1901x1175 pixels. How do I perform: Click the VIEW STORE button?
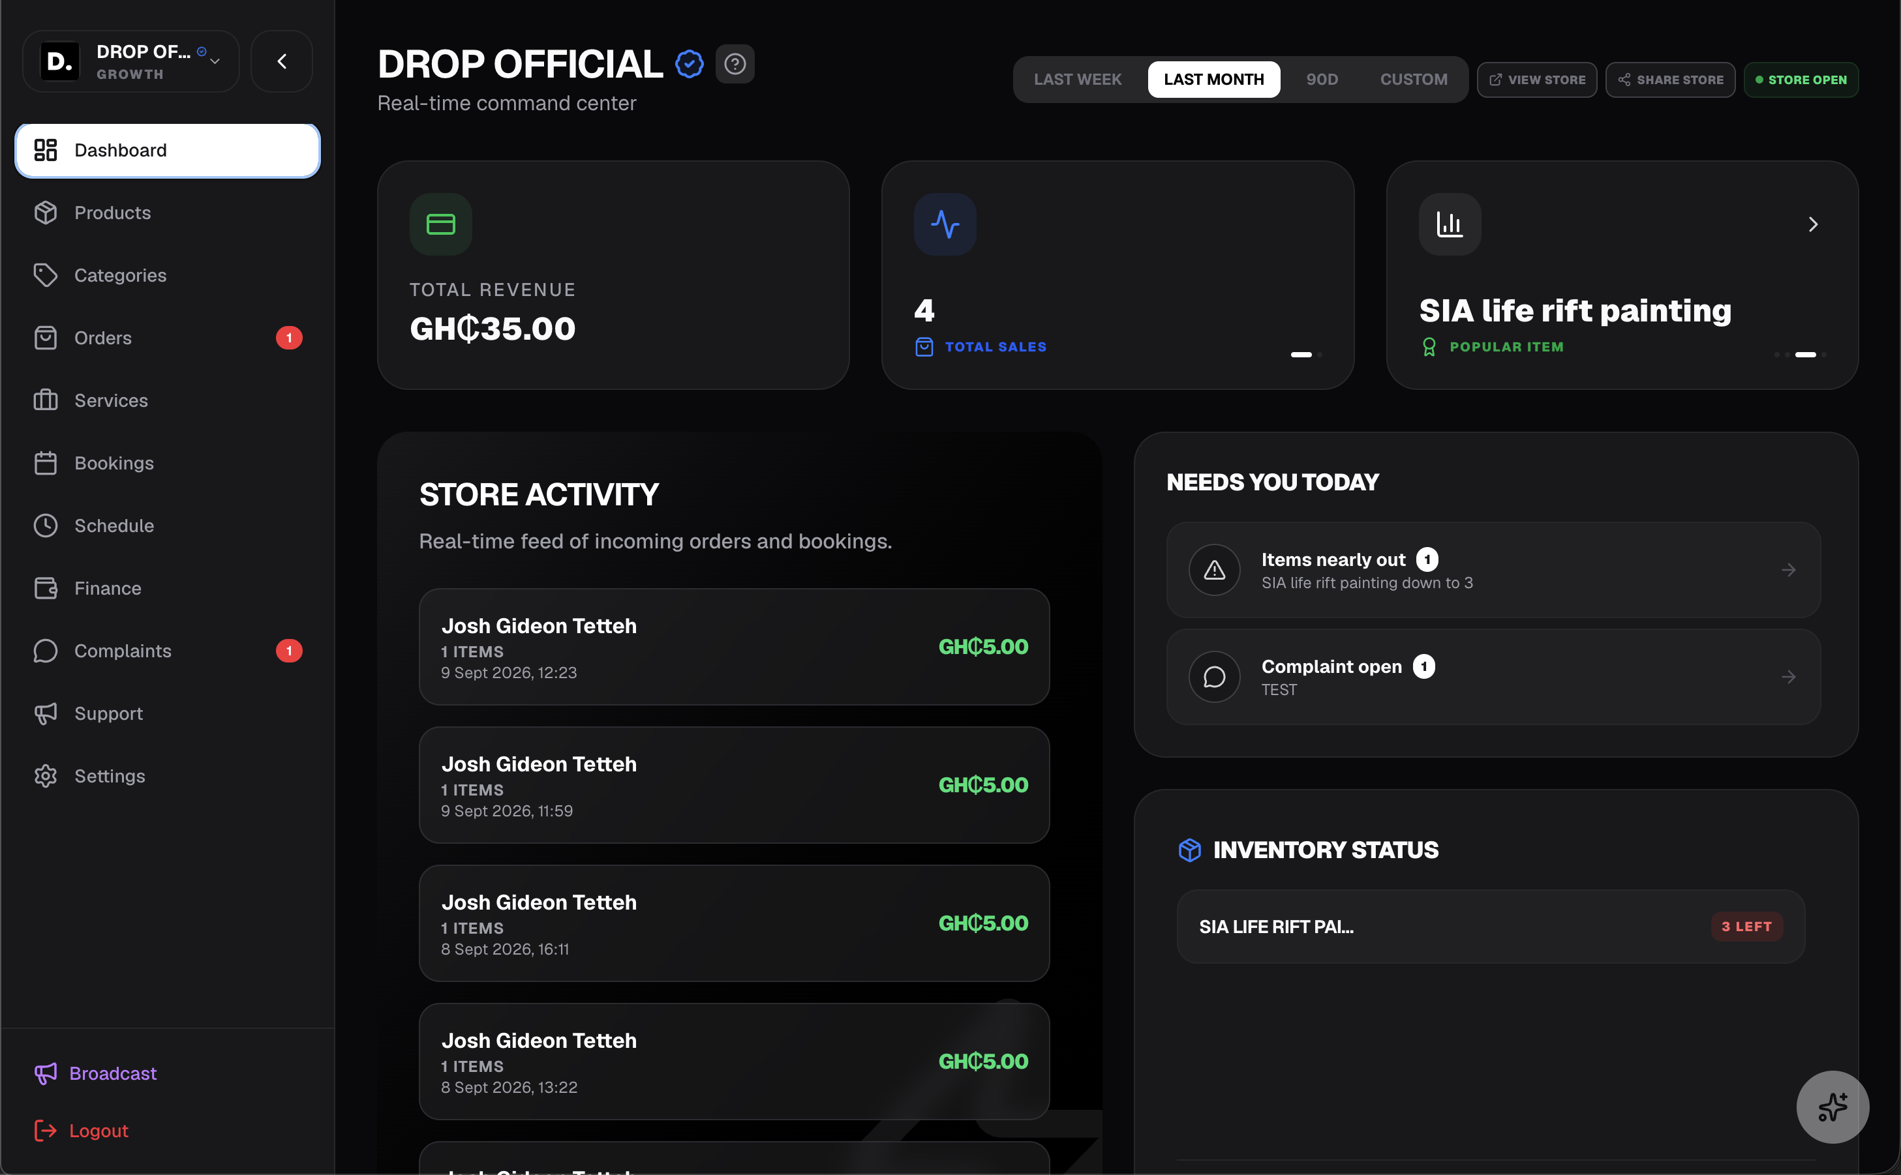[x=1537, y=80]
